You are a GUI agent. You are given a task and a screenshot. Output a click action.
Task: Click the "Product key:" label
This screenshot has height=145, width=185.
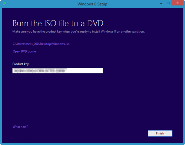(21, 64)
